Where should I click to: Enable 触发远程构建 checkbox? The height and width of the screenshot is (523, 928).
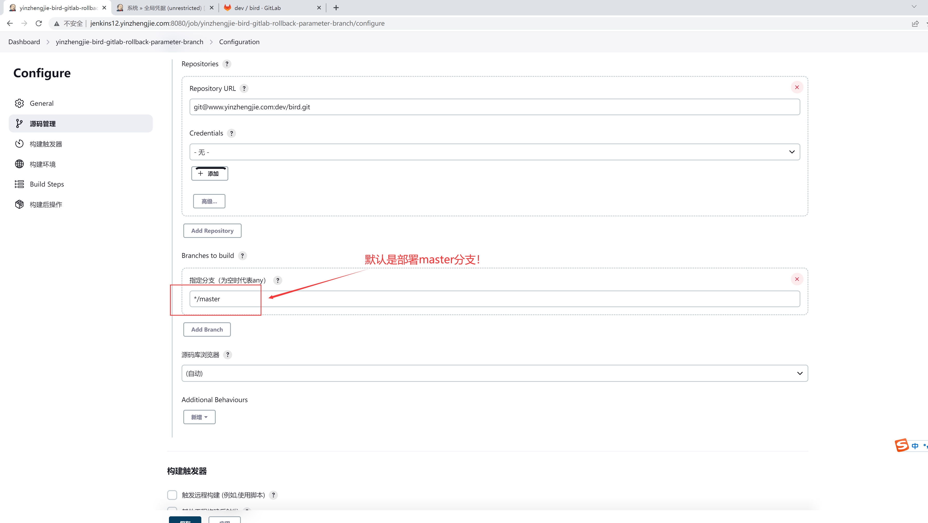pos(172,495)
